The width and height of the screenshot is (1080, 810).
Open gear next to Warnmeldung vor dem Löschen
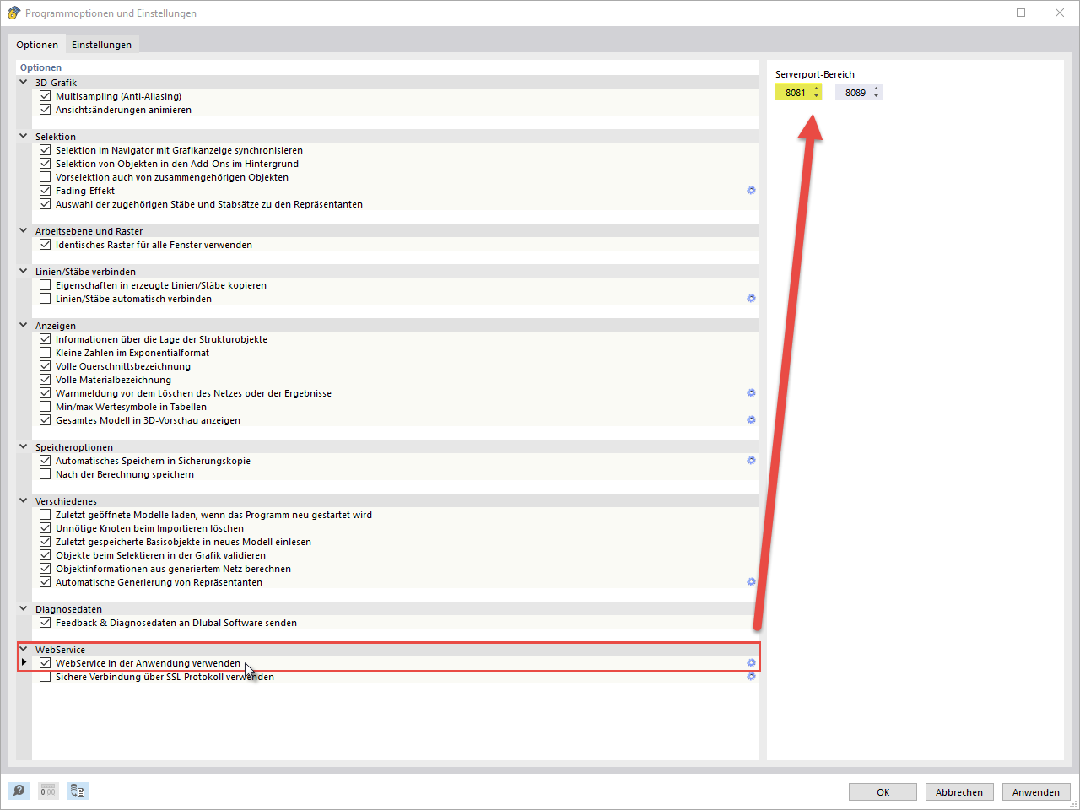751,392
